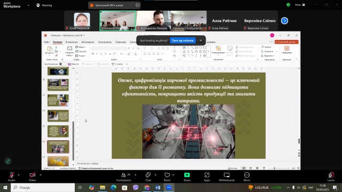
Task: Open the Довідка ribbon tab
Action: pos(211,42)
